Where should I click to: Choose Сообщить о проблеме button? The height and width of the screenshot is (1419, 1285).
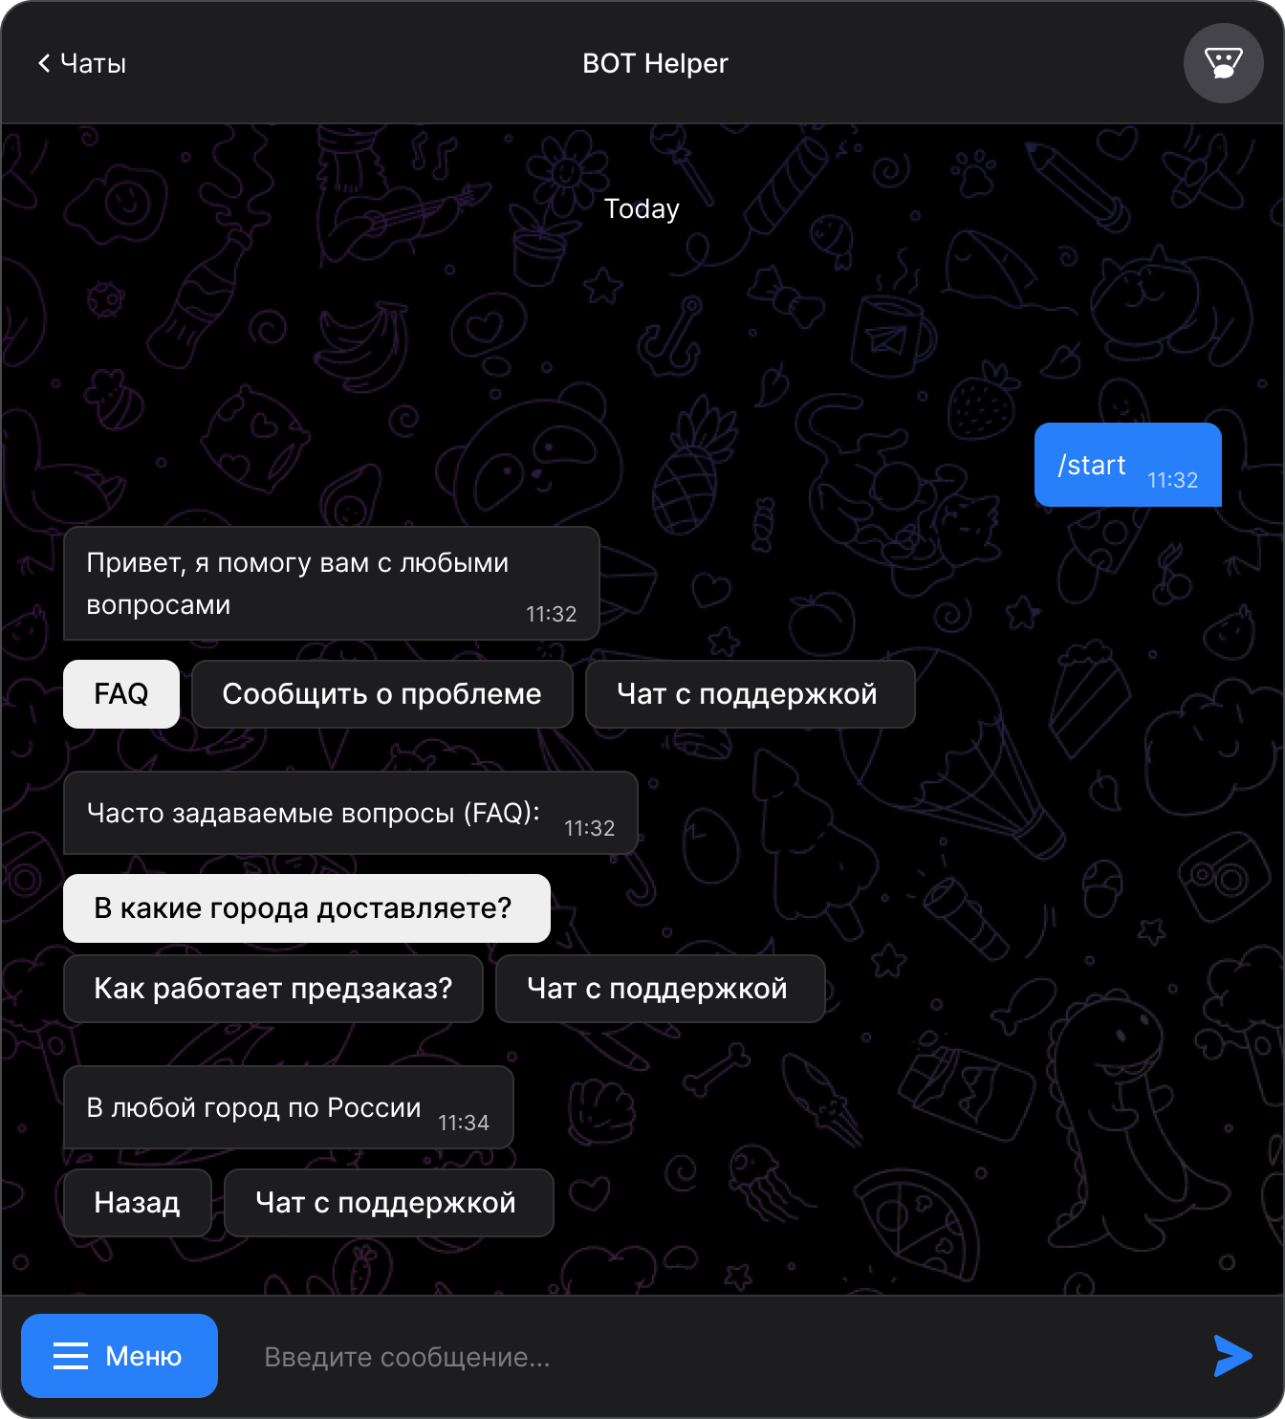tap(382, 694)
